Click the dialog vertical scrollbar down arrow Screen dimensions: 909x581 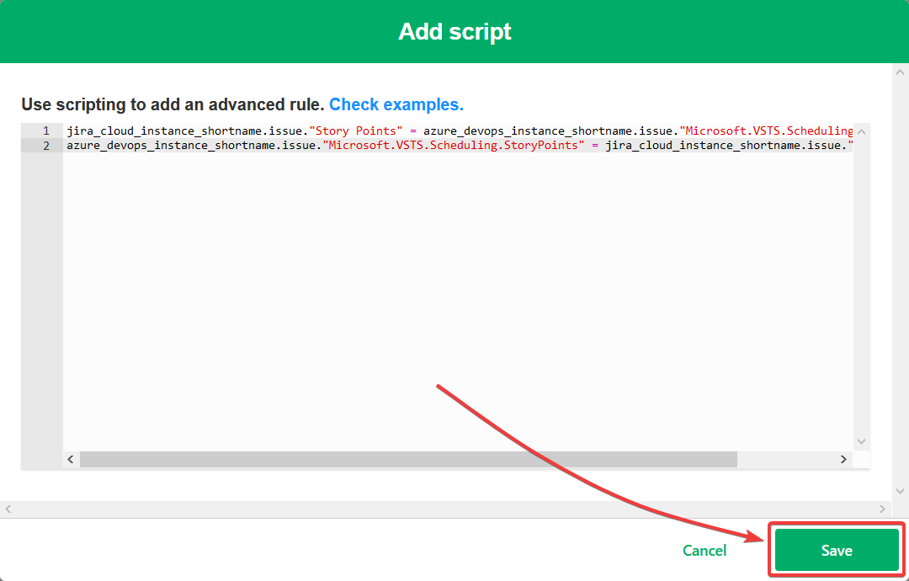(x=900, y=491)
